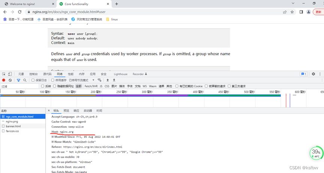Toggle the 反转 filter checkbox
Viewport: 324px width, 173px height.
click(43, 86)
